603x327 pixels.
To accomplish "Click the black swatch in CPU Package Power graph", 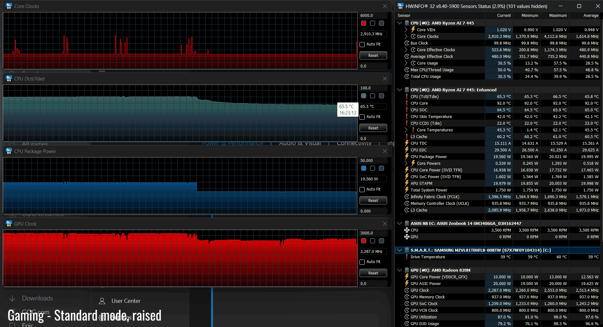I will 373,168.
